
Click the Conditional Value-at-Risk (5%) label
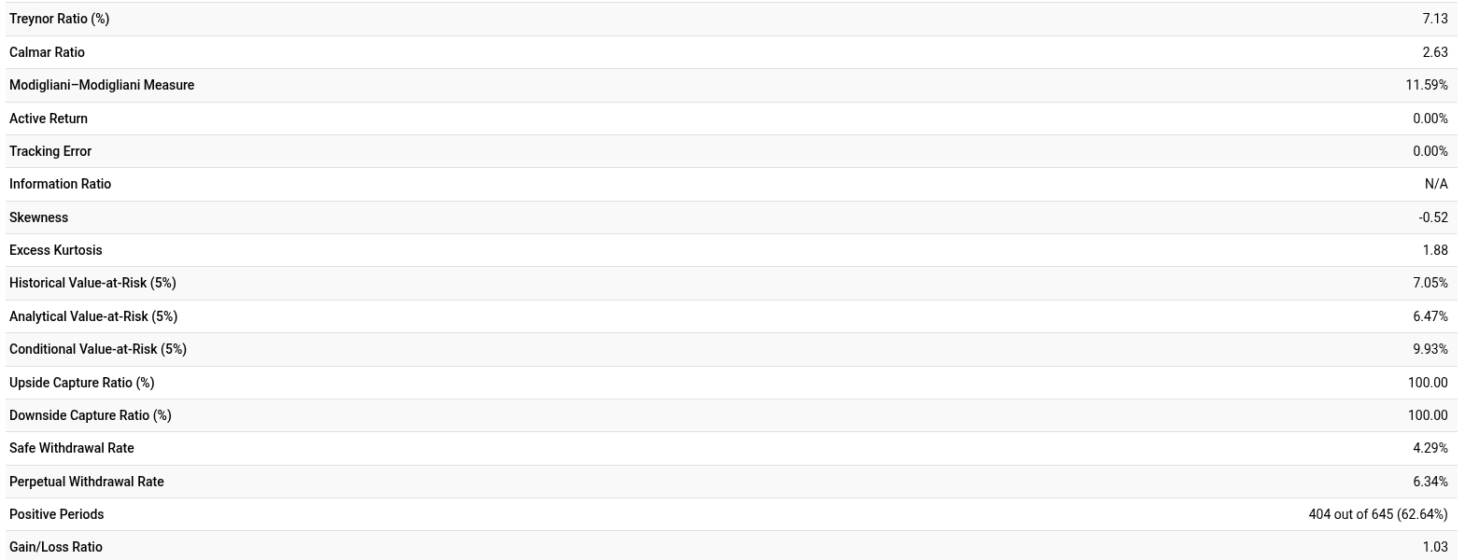click(98, 349)
